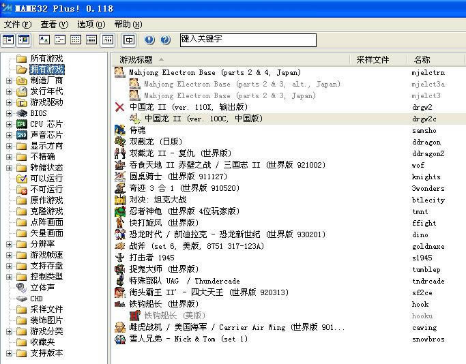
Task: Expand the 支持版本 tree node
Action: (9, 353)
